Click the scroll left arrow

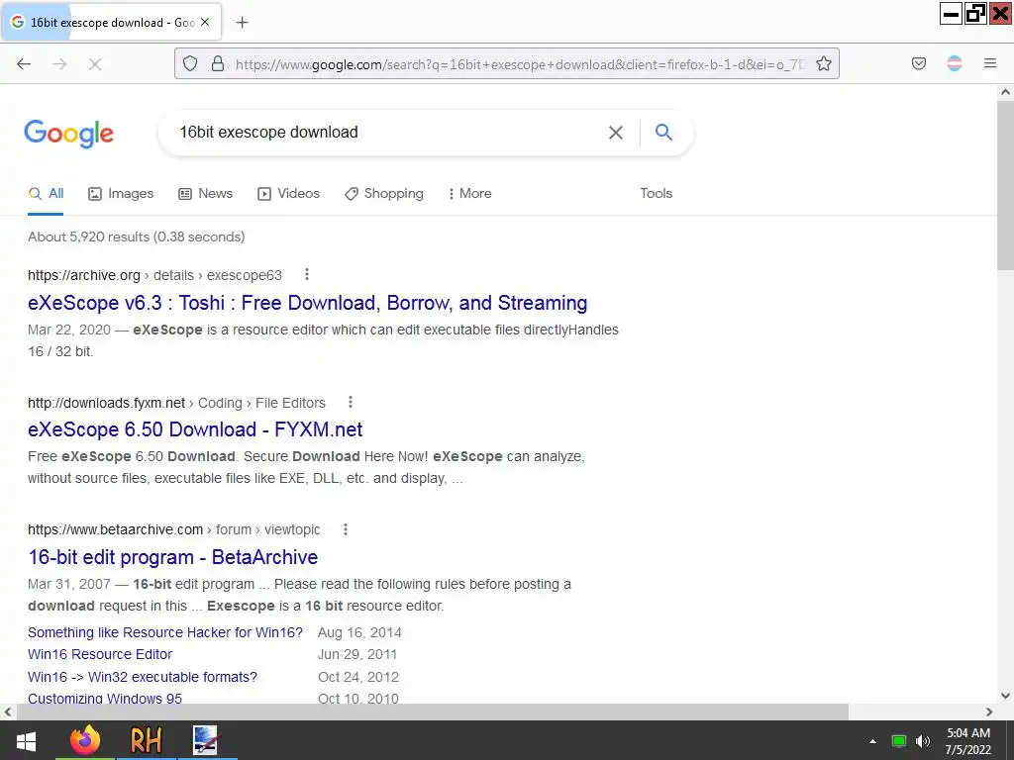point(8,712)
